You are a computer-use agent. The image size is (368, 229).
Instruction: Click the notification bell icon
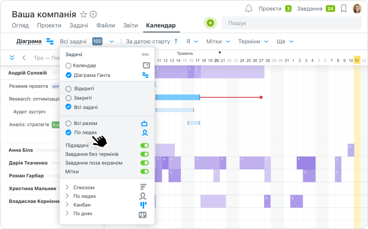point(249,9)
